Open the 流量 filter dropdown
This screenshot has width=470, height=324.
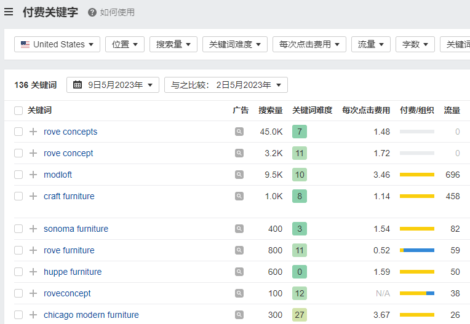pyautogui.click(x=371, y=44)
